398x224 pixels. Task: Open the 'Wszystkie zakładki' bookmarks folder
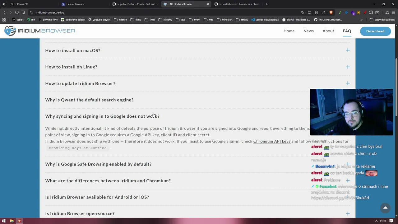pos(382,20)
